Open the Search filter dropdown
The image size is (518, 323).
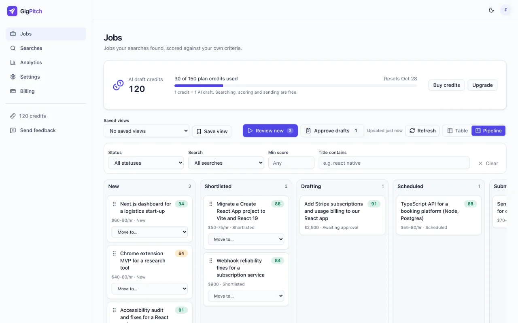click(x=226, y=163)
